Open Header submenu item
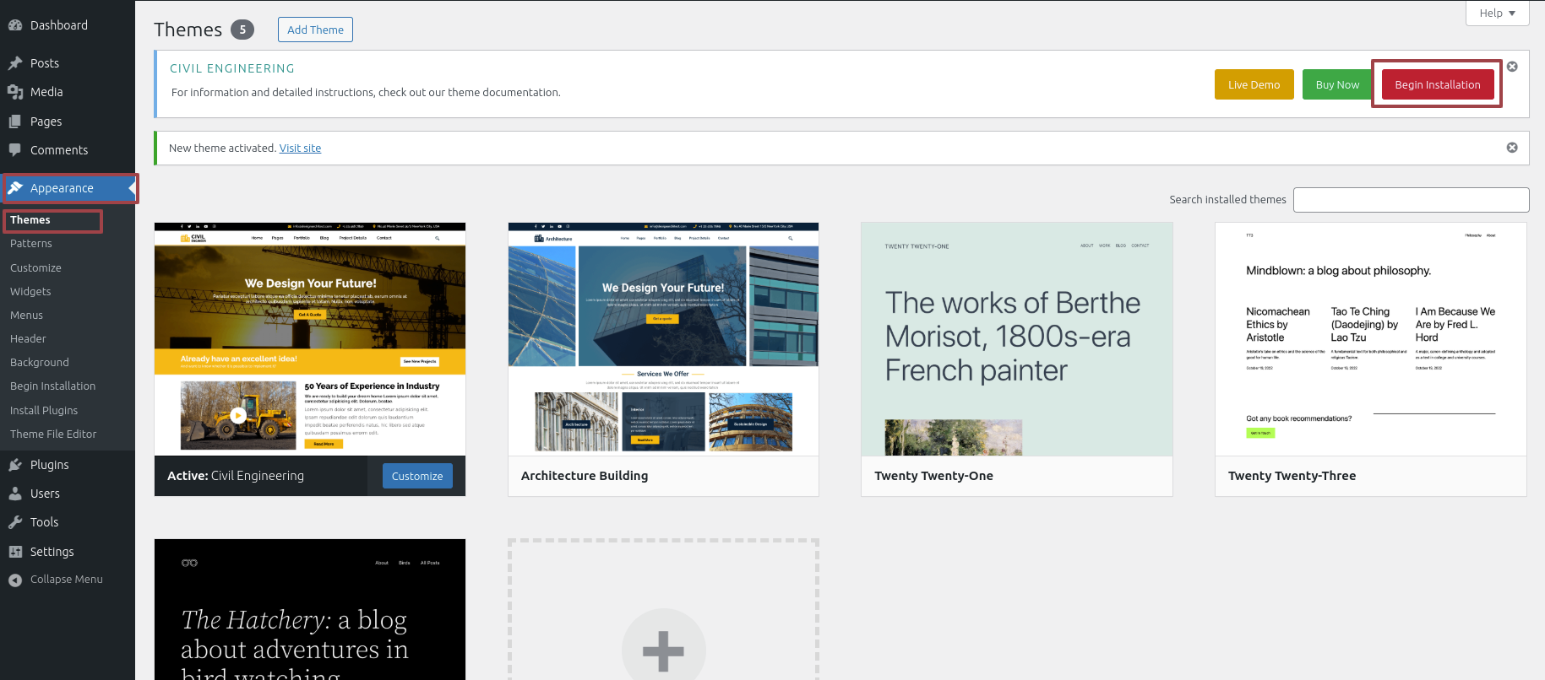Screen dimensions: 1545x680 [x=28, y=338]
